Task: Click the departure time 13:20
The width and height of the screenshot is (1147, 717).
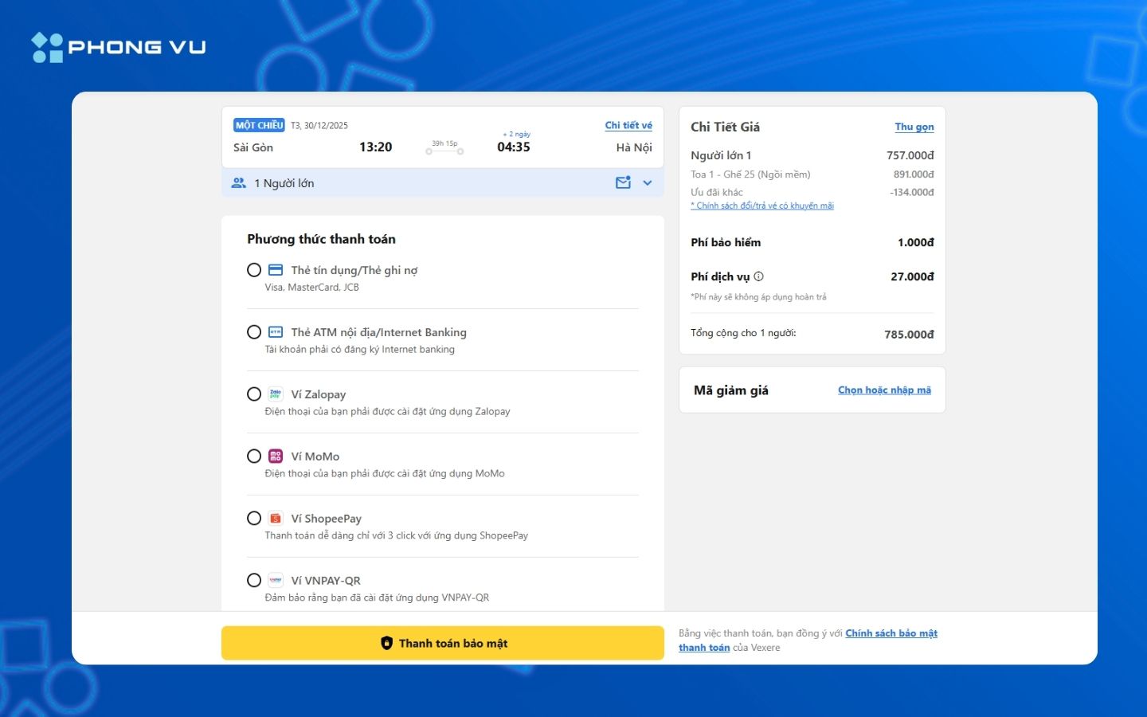Action: click(x=376, y=147)
